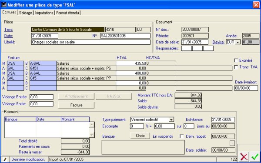Click the Année field 2005
Image resolution: width=261 pixels, height=163 pixels.
coord(251,36)
